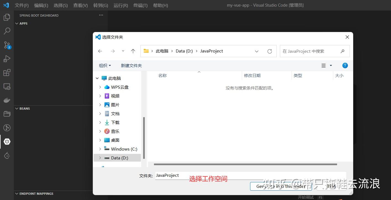
Task: Open the 运行 menu
Action: pos(120,5)
